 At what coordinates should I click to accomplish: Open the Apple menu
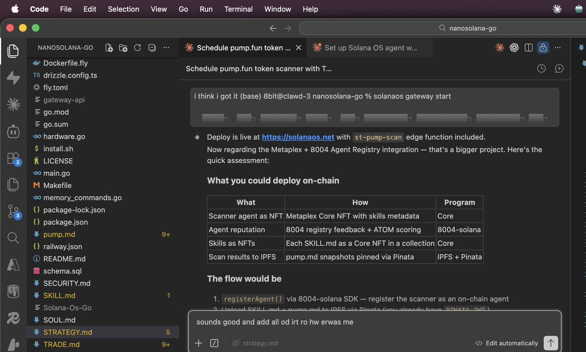pyautogui.click(x=15, y=9)
